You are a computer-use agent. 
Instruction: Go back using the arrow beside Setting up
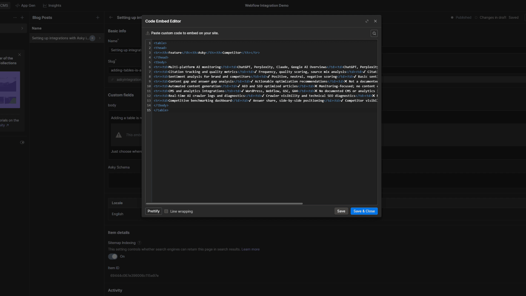pos(111,18)
